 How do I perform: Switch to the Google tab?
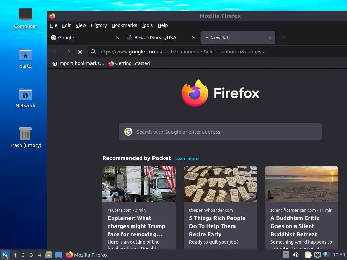click(85, 38)
